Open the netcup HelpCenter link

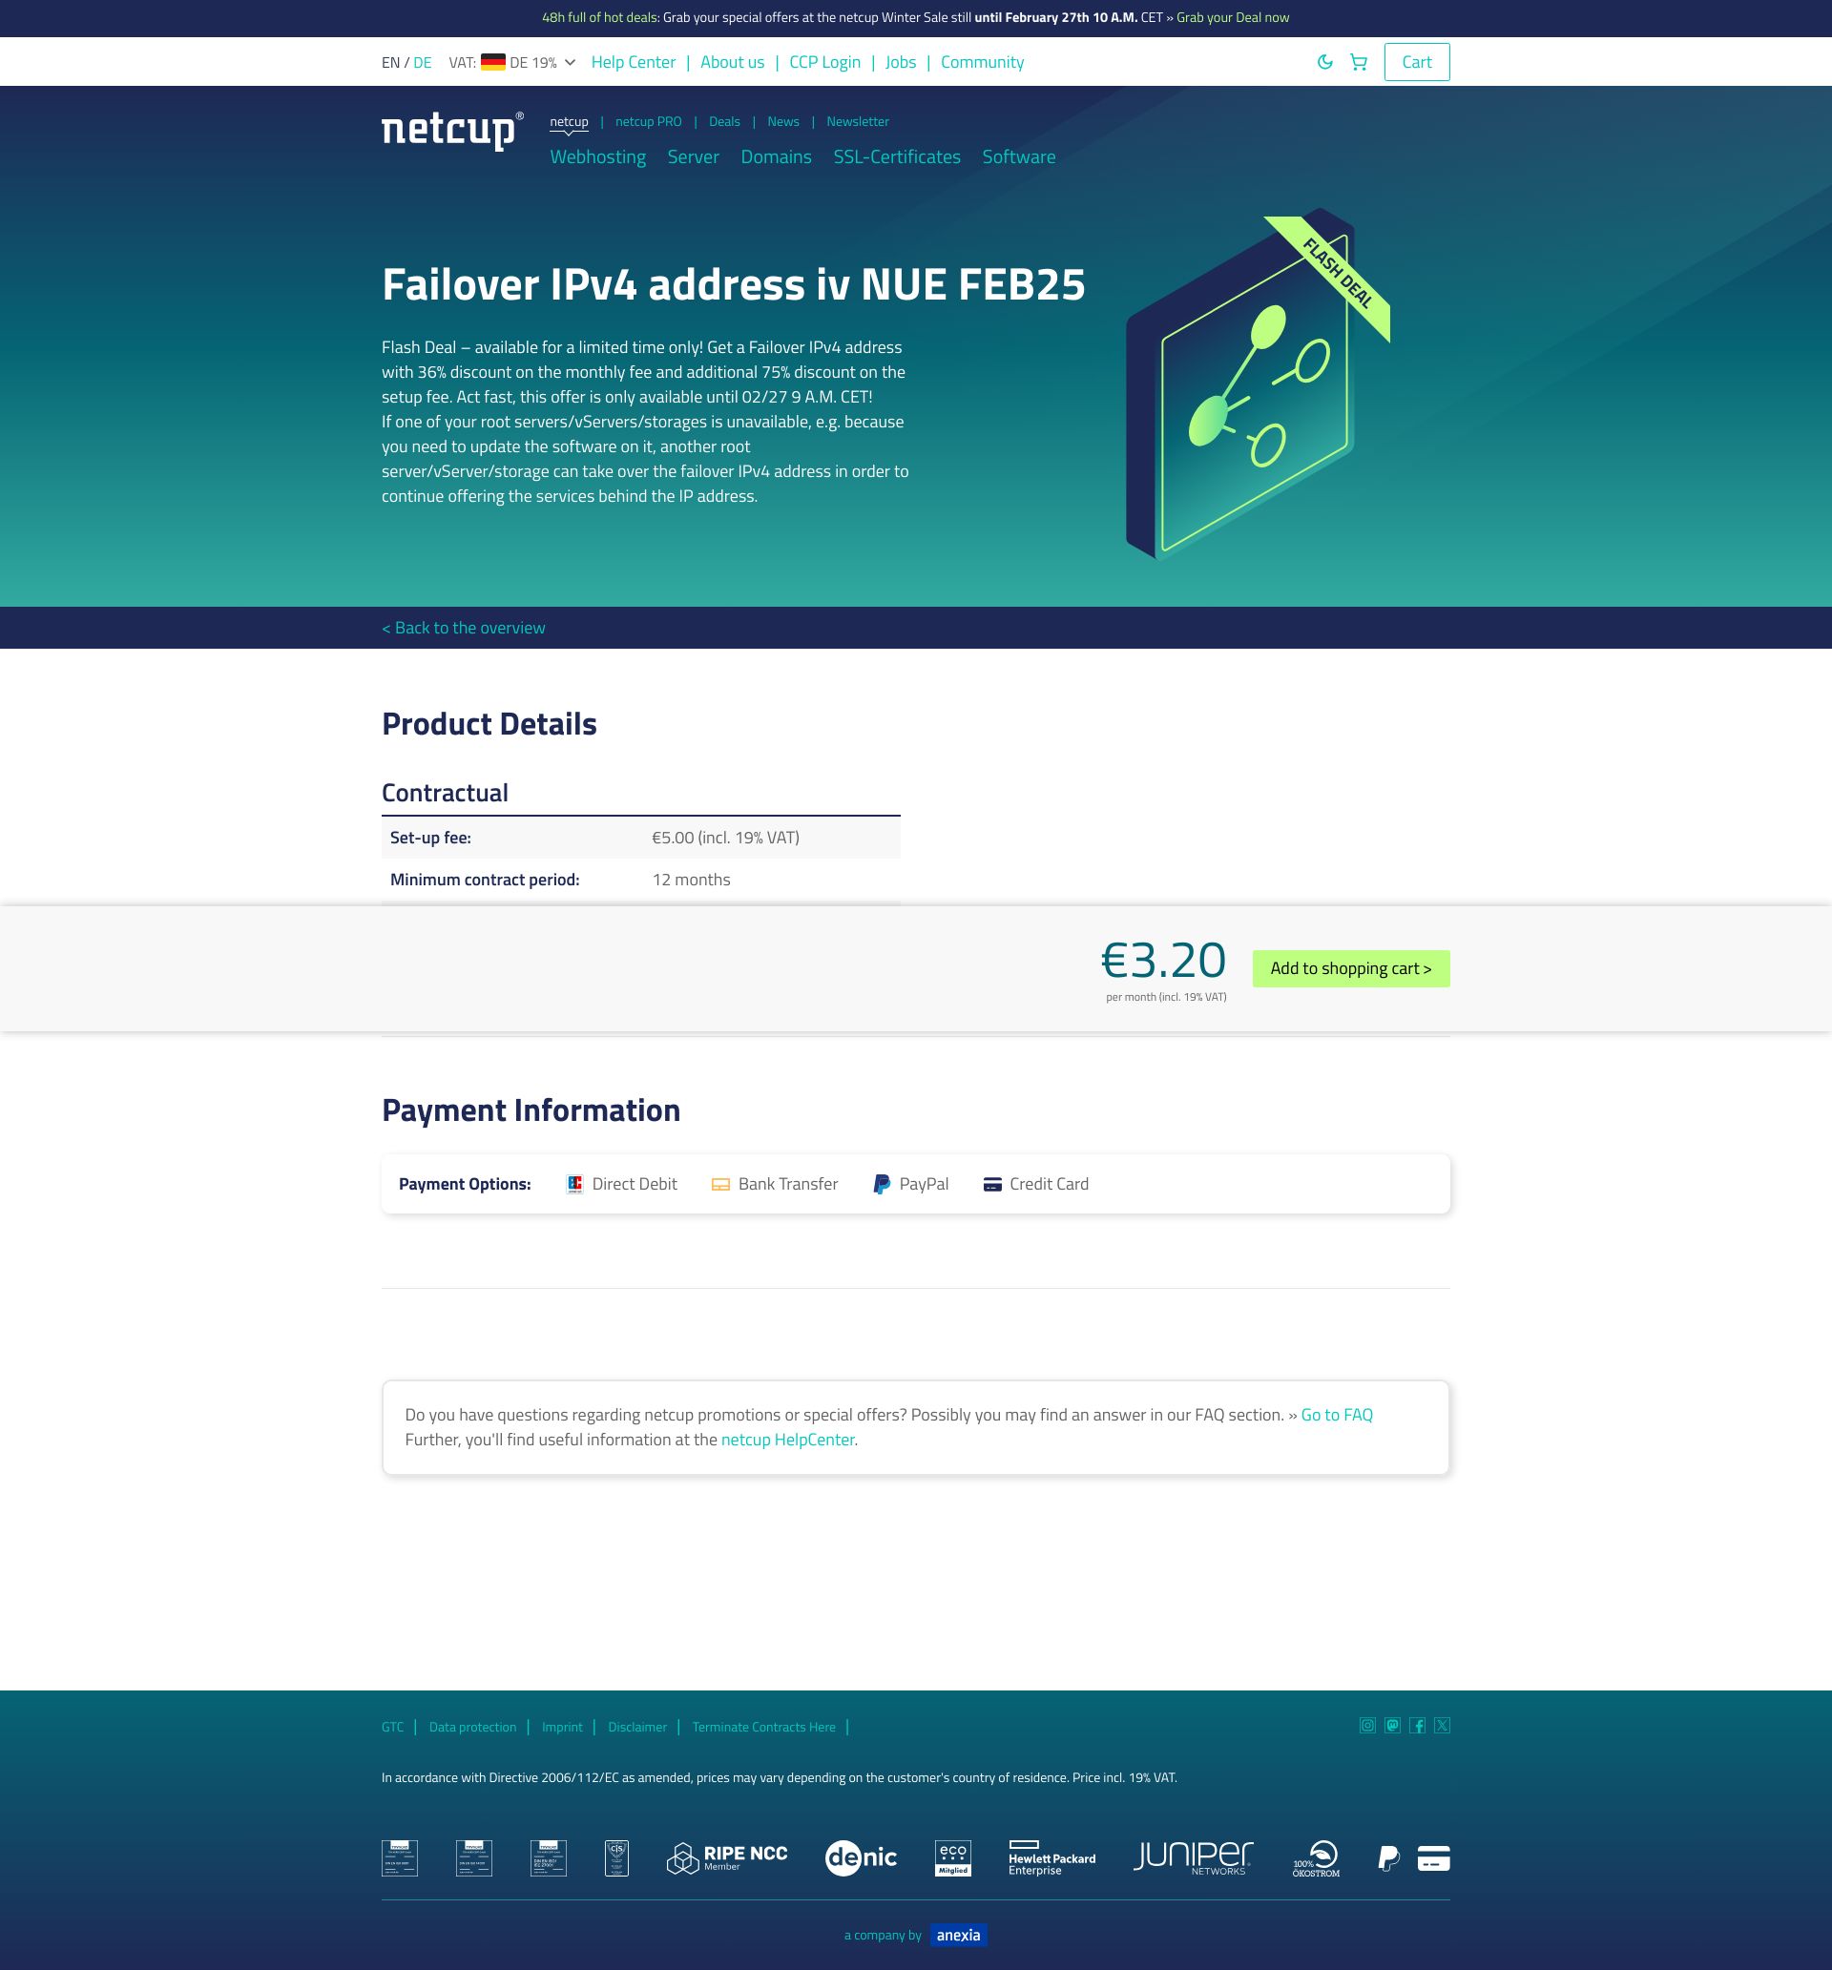(x=787, y=1440)
